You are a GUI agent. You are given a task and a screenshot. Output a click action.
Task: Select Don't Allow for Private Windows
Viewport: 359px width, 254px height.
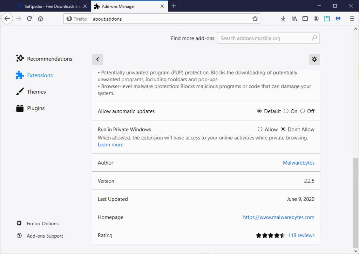click(x=283, y=129)
